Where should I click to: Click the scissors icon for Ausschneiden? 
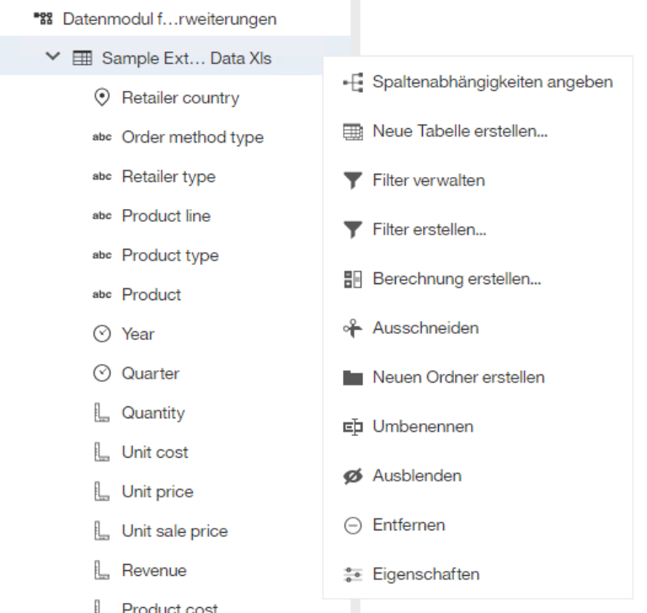coord(353,328)
